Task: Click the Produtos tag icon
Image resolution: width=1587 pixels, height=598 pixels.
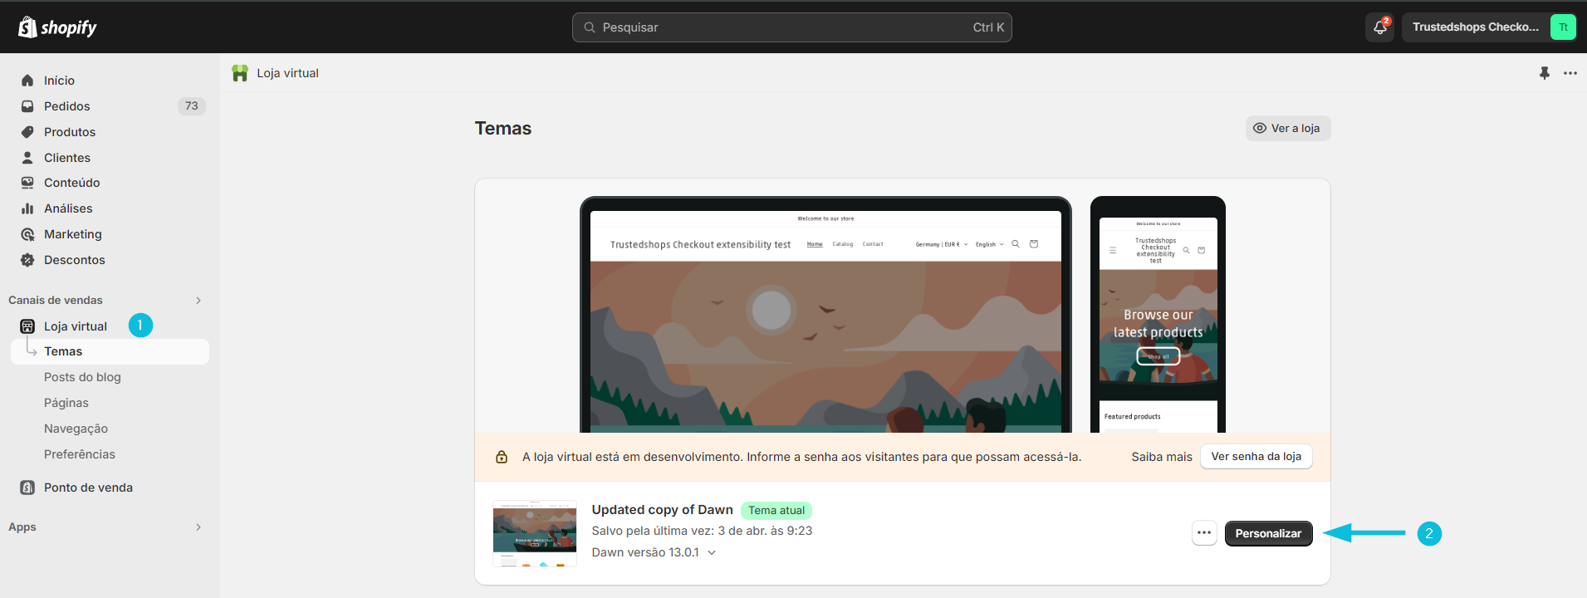Action: coord(27,132)
